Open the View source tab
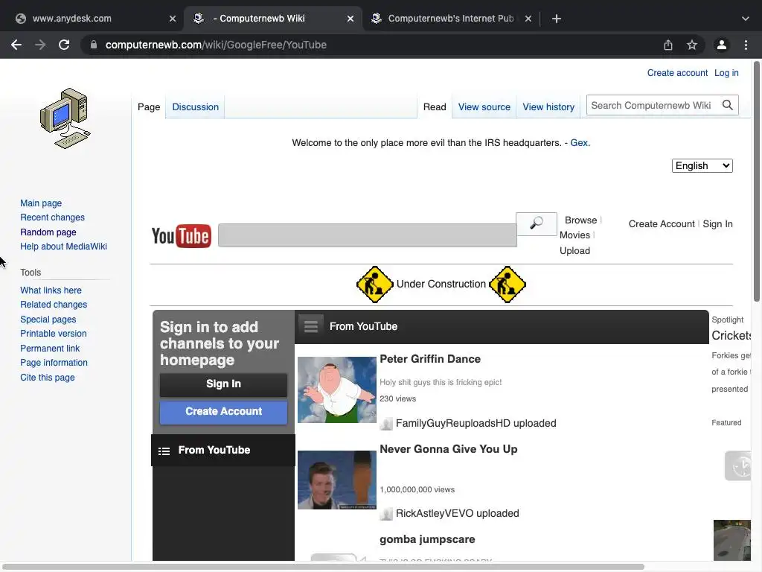Screen dimensions: 762x572 [x=484, y=107]
